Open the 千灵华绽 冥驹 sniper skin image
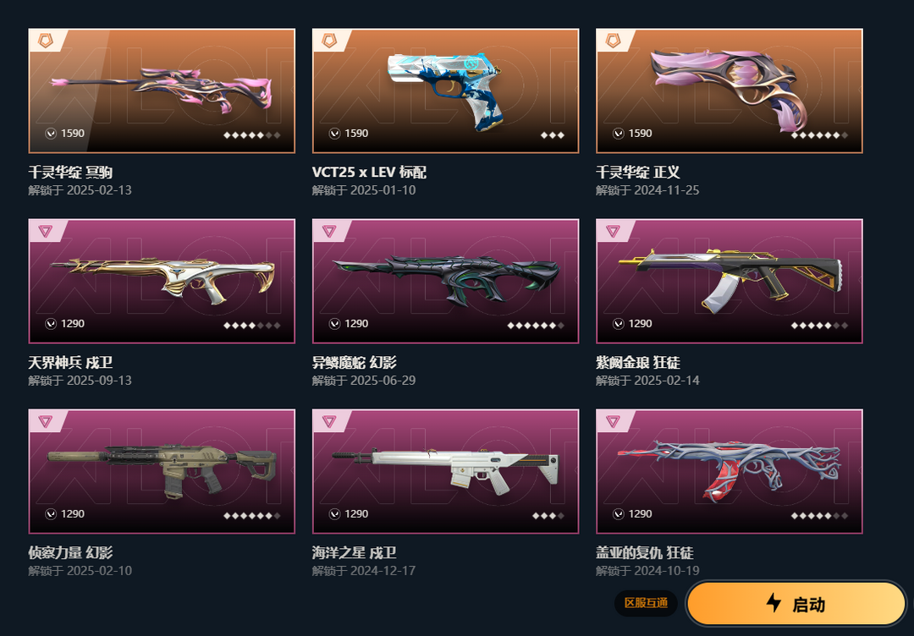The image size is (914, 636). (x=162, y=90)
